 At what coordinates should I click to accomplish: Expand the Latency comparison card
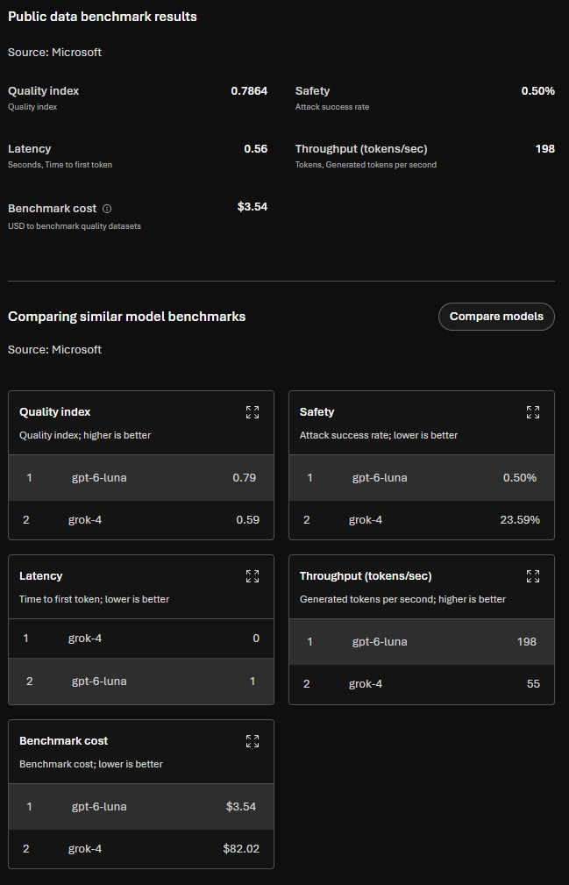[252, 576]
